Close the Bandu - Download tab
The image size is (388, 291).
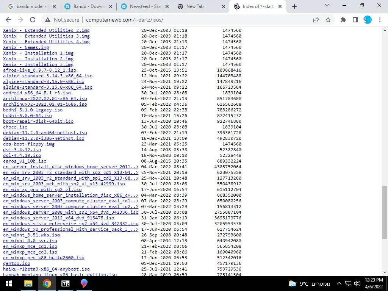click(x=111, y=6)
